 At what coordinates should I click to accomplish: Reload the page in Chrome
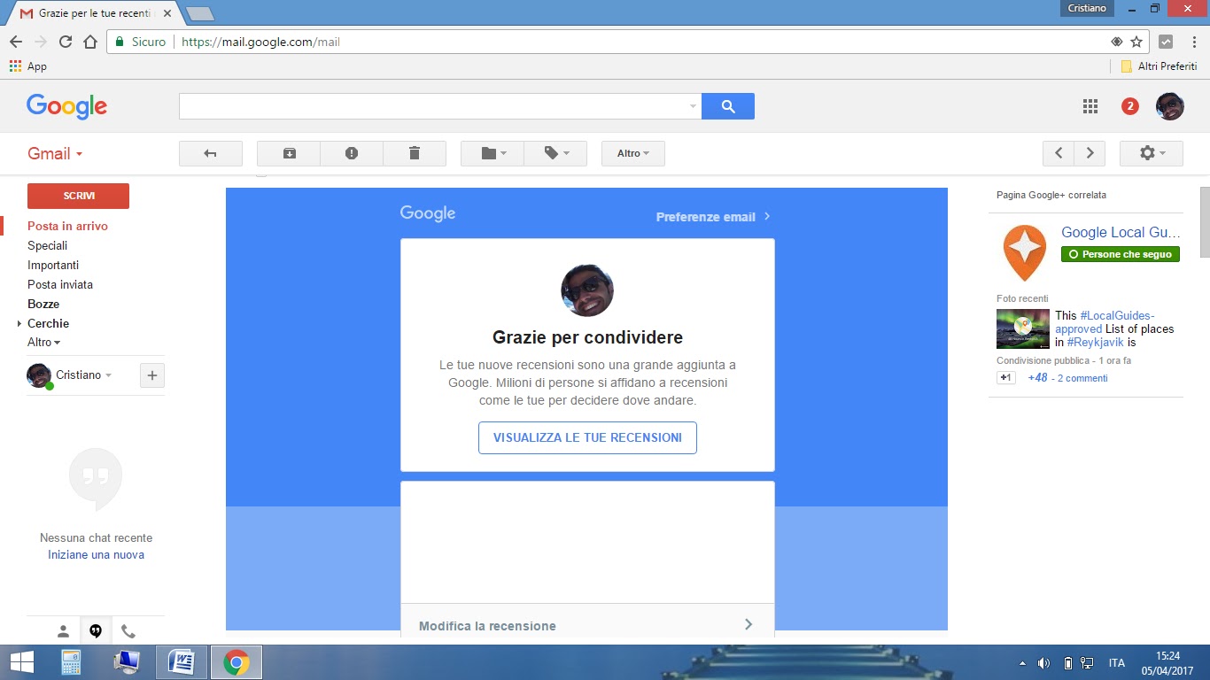pos(65,42)
